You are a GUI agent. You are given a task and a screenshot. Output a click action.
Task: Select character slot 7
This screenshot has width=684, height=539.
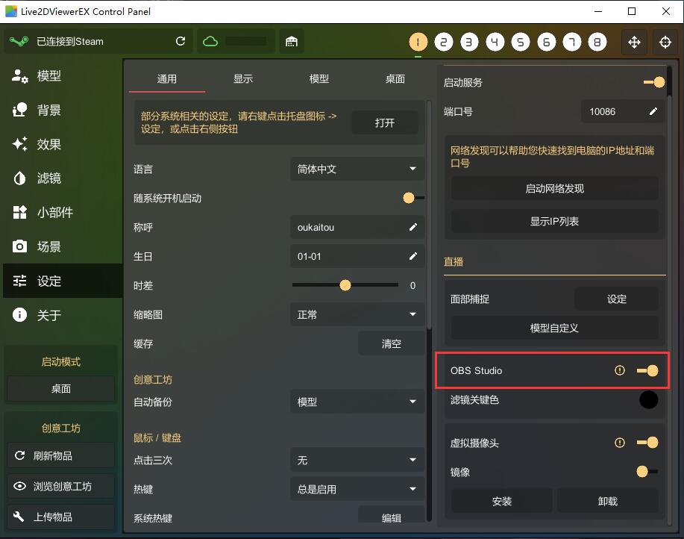(x=572, y=42)
